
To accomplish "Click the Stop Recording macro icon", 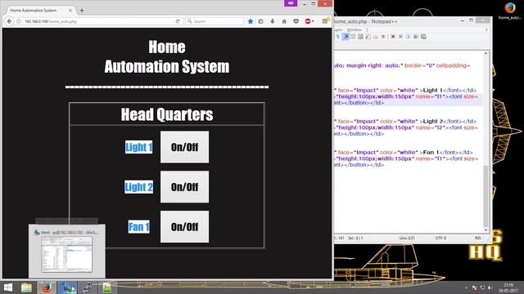I will [x=400, y=37].
